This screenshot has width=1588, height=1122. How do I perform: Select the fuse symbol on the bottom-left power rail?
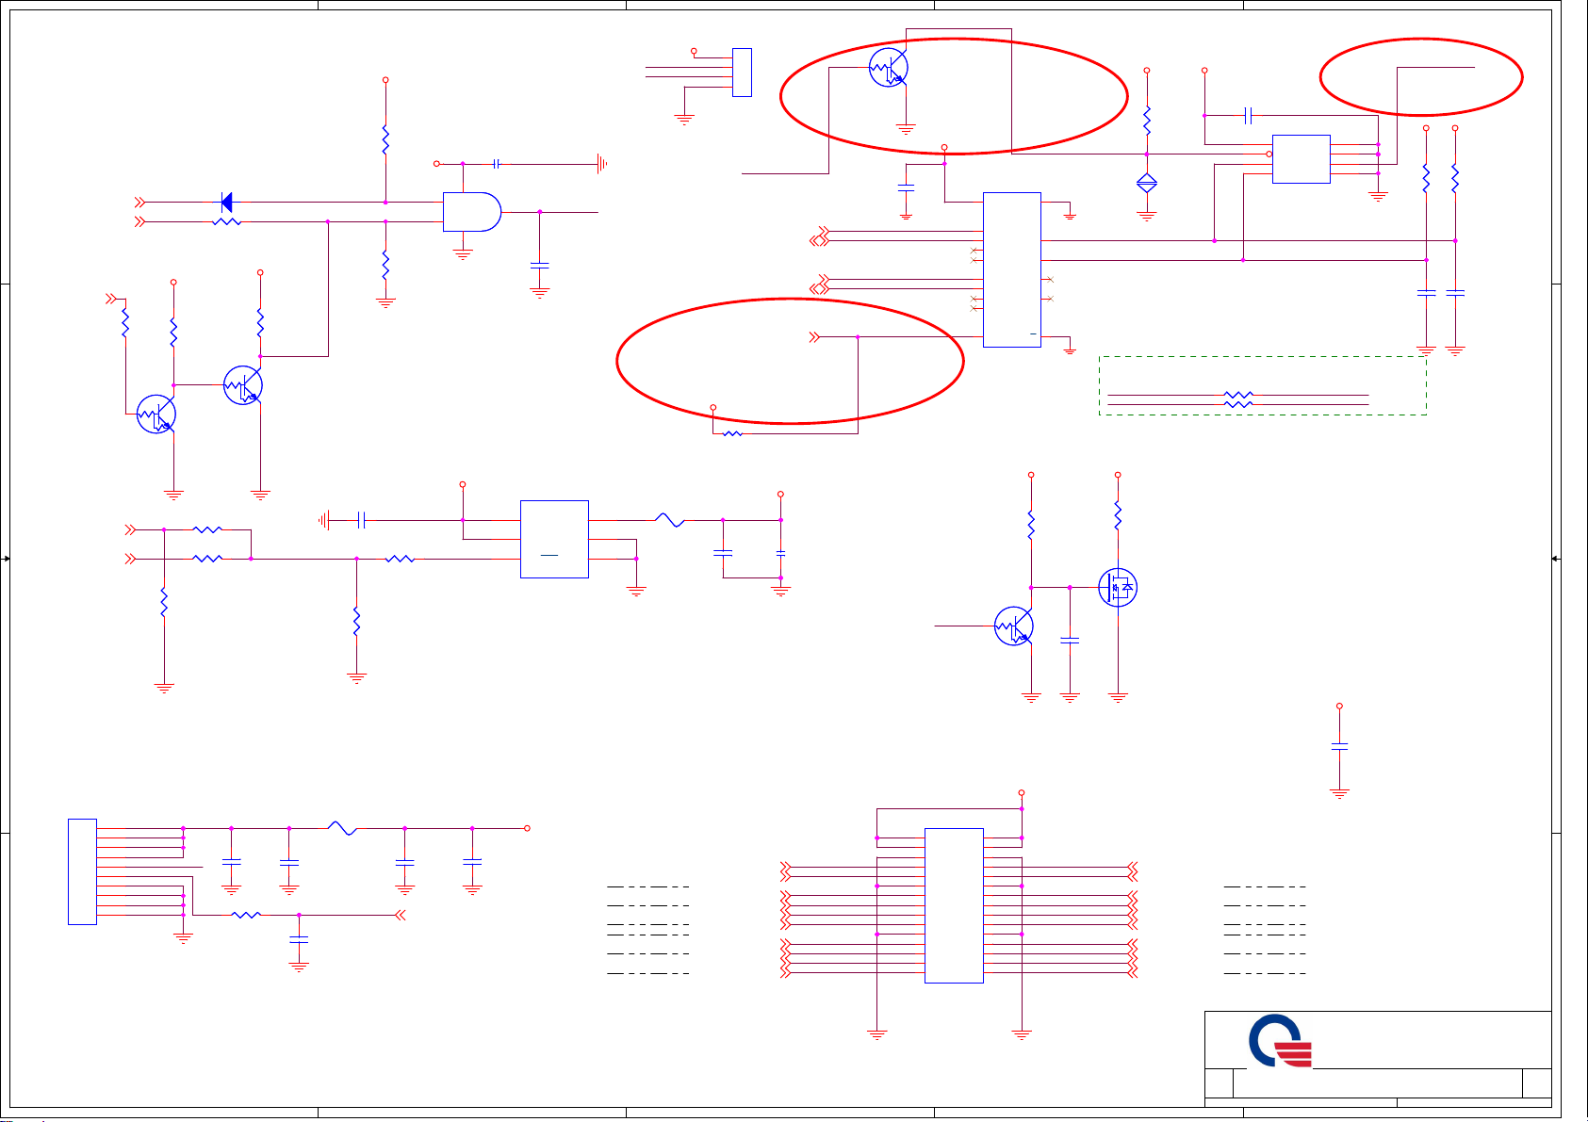point(342,828)
